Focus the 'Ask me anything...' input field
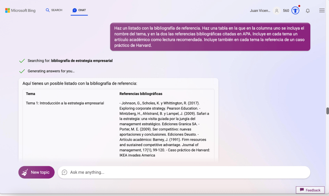 pyautogui.click(x=187, y=172)
